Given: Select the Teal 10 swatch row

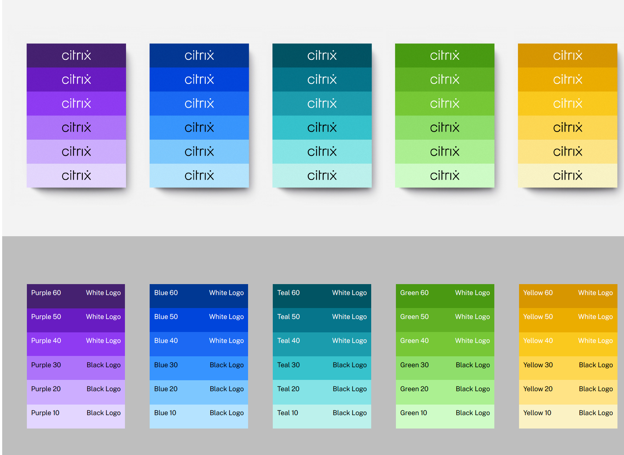Looking at the screenshot, I should tap(322, 417).
